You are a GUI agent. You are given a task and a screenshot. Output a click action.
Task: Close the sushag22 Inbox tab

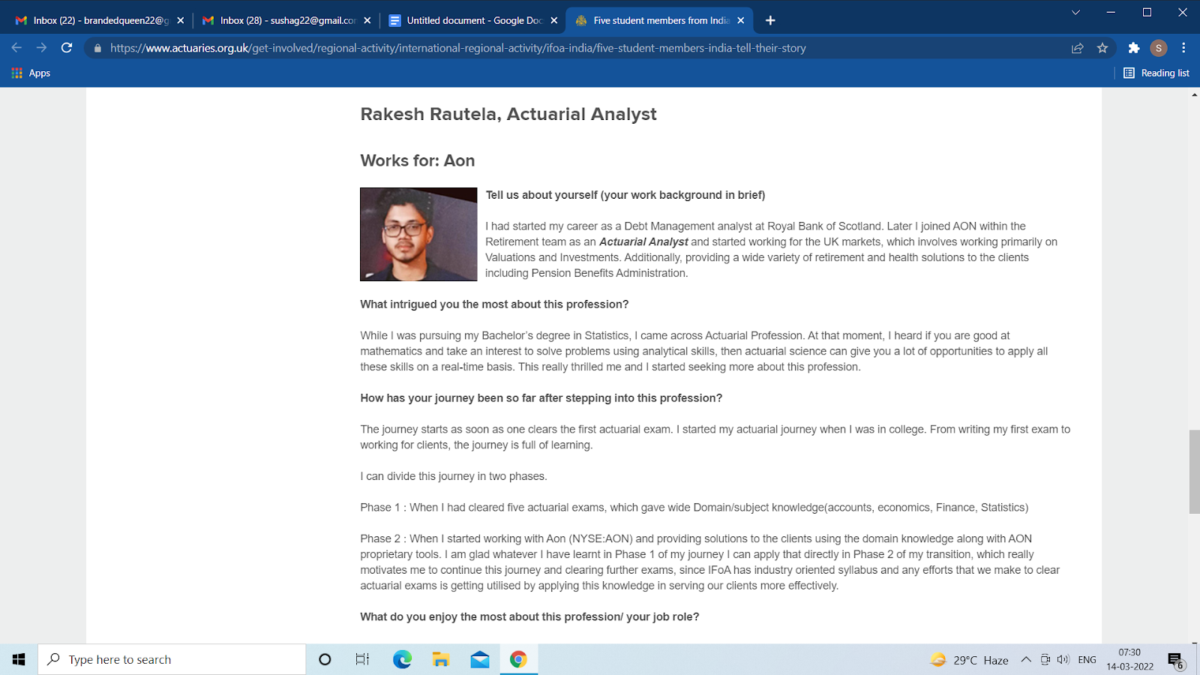tap(367, 20)
